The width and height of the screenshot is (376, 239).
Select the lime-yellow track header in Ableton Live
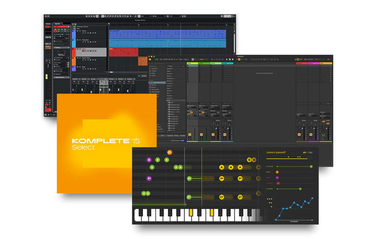pyautogui.click(x=192, y=63)
